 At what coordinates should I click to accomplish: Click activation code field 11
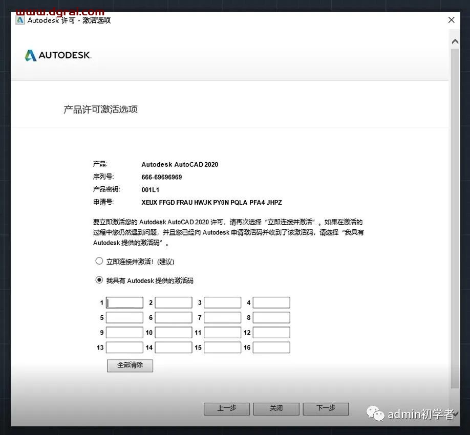tap(222, 333)
